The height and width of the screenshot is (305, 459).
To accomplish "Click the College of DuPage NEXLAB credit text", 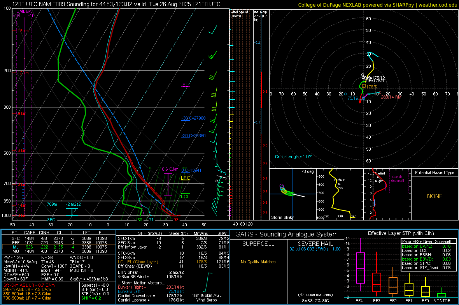I will point(378,5).
